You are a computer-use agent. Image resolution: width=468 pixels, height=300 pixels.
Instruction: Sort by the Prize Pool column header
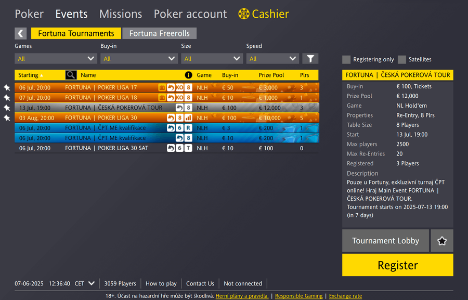[271, 75]
